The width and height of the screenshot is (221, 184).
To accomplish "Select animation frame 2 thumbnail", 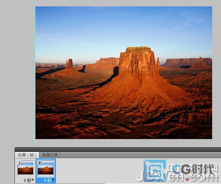I will [46, 169].
